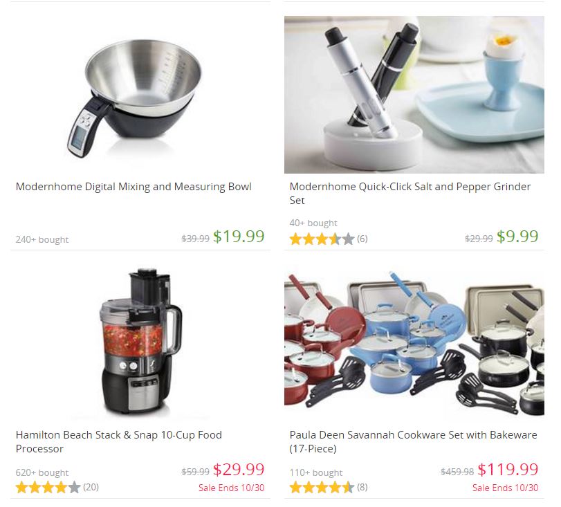Open the Salt and Pepper Grinder Set image

pyautogui.click(x=414, y=95)
